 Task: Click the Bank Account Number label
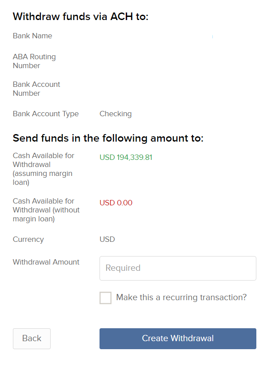point(36,89)
